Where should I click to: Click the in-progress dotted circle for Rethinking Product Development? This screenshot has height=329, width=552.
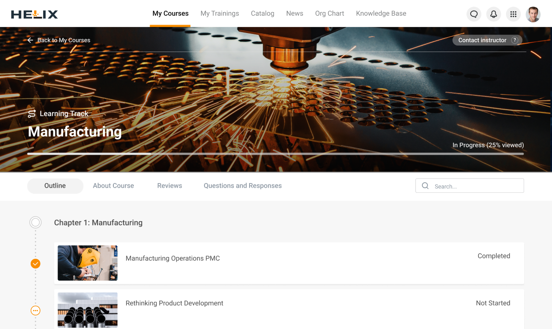35,310
